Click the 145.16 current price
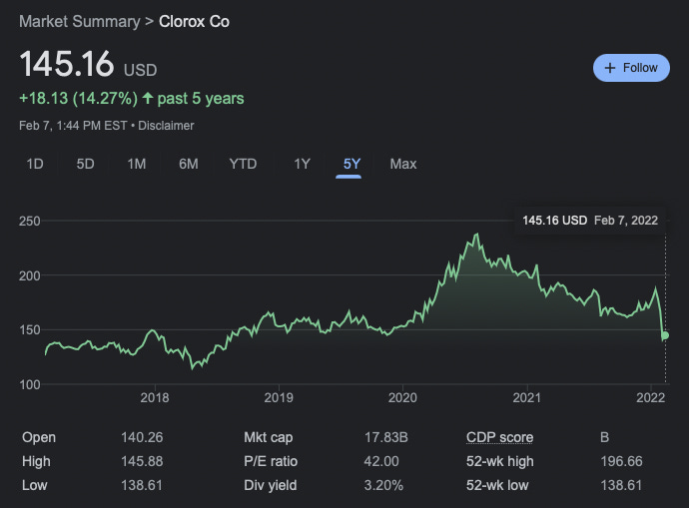 (x=66, y=64)
